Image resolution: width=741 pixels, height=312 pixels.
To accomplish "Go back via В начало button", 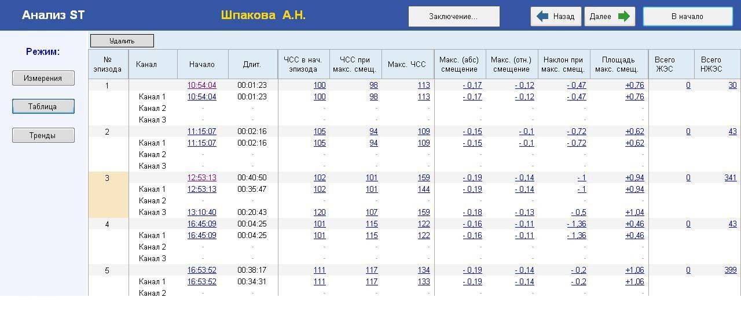I will pos(688,17).
